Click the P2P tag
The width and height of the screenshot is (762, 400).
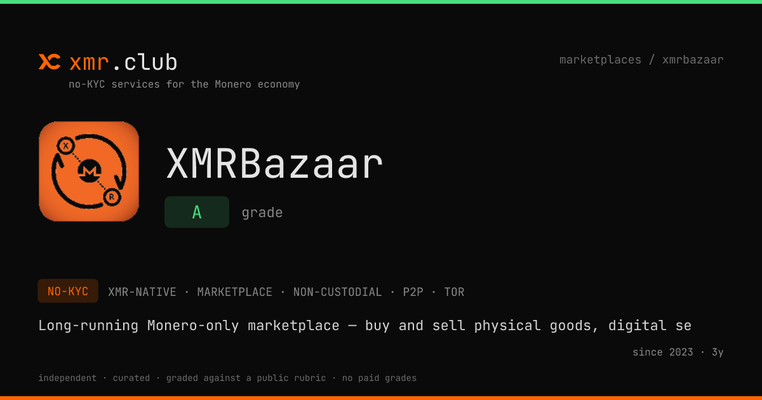[413, 292]
